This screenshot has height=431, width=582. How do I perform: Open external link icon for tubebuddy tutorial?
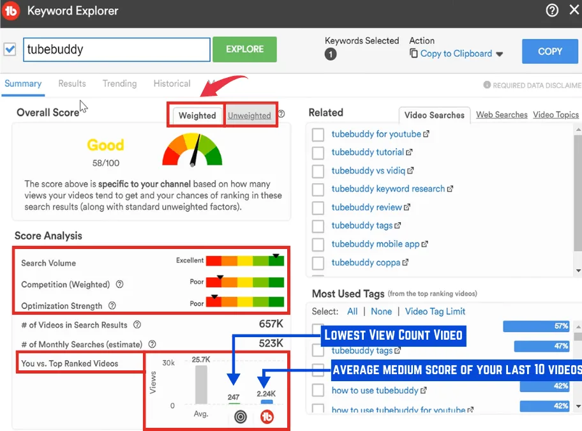tap(409, 152)
